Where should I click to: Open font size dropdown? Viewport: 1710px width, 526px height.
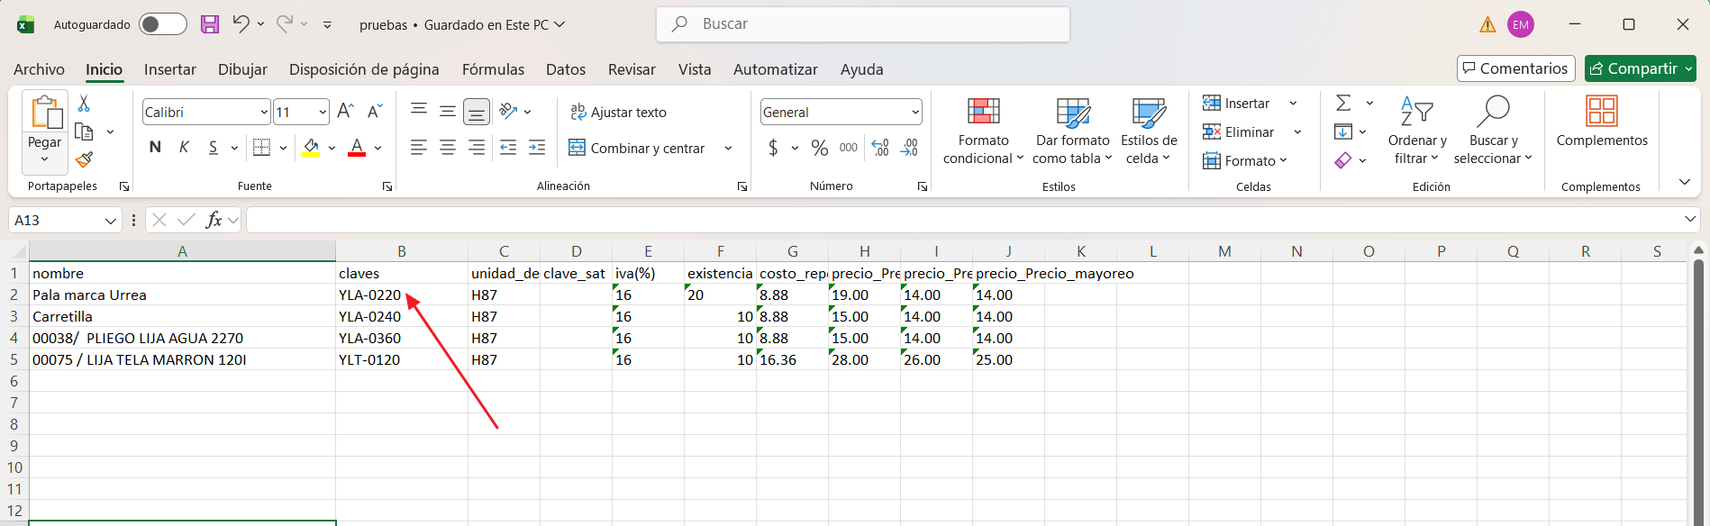[323, 113]
